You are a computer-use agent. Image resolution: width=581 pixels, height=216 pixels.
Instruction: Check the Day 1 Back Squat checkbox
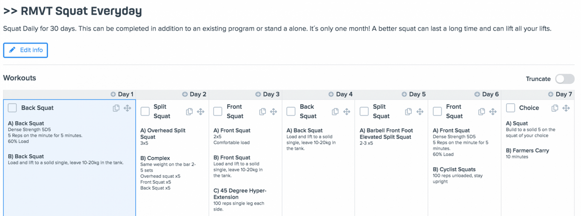(x=12, y=108)
